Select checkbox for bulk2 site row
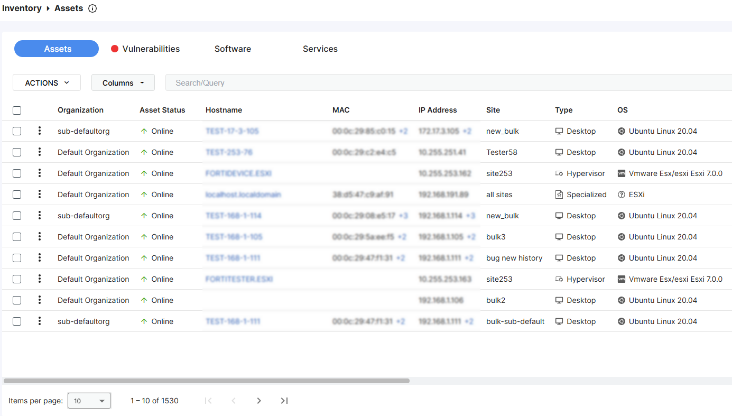The image size is (732, 416). [x=17, y=300]
